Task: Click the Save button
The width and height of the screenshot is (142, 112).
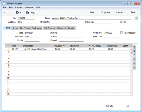Action: coord(133,12)
